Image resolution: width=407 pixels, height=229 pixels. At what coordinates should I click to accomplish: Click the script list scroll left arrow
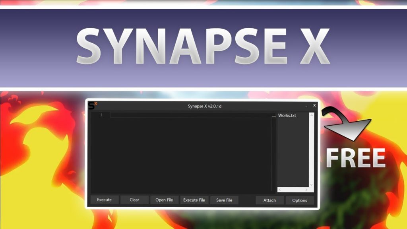tap(280, 190)
